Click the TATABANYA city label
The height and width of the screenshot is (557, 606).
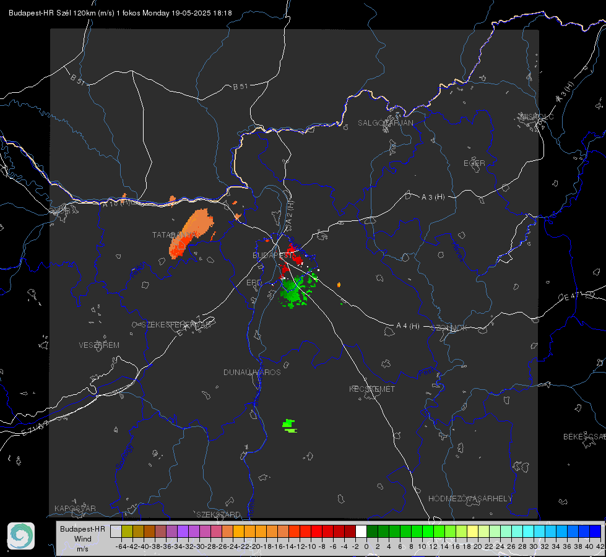coord(175,235)
